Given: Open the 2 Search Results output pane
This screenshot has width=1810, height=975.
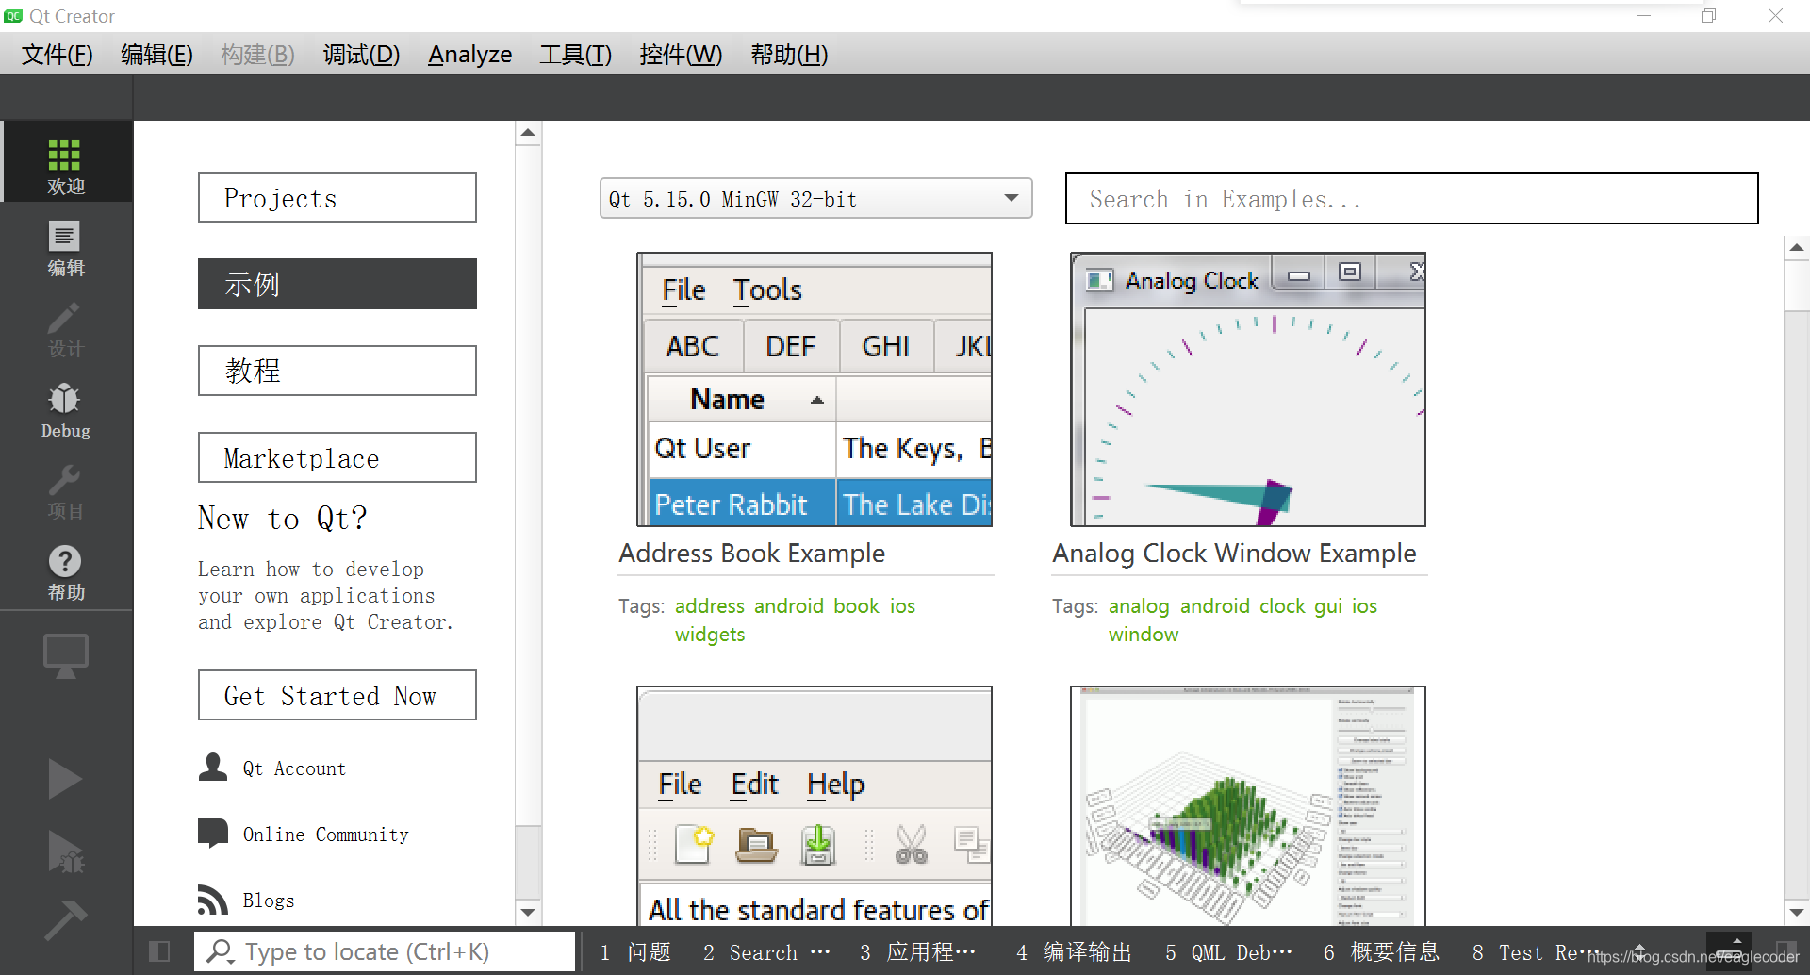Looking at the screenshot, I should (x=765, y=952).
